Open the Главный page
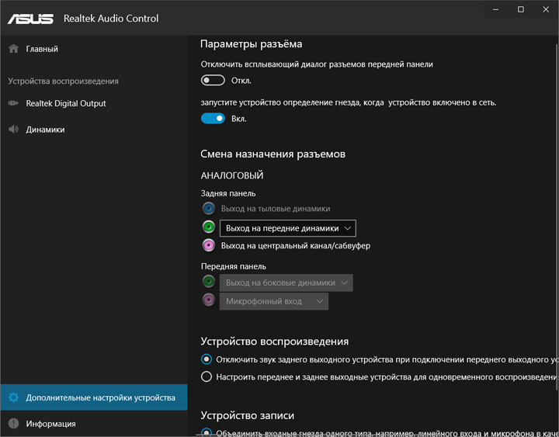The width and height of the screenshot is (559, 437). point(94,49)
